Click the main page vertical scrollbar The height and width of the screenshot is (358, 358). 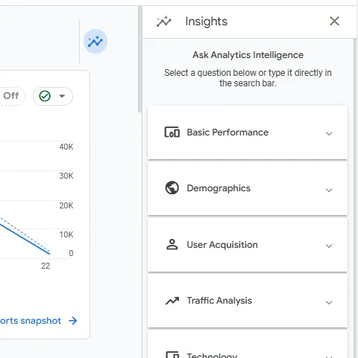coord(140,60)
